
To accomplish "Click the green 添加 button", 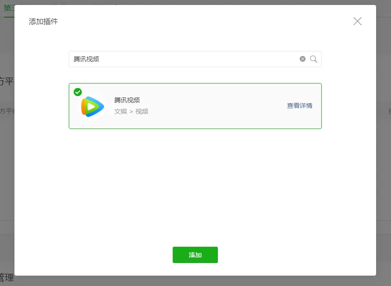I will [195, 254].
